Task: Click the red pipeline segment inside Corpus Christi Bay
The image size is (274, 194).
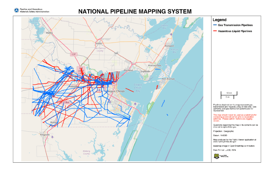Action: click(130, 90)
